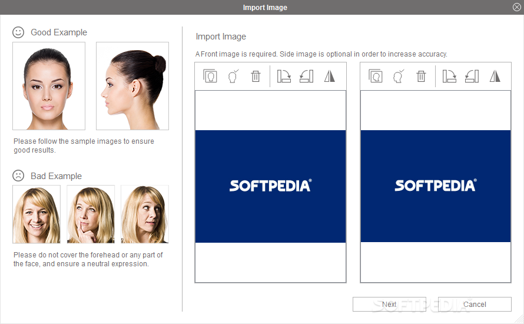Delete front image with trash icon
The width and height of the screenshot is (524, 324).
click(256, 76)
